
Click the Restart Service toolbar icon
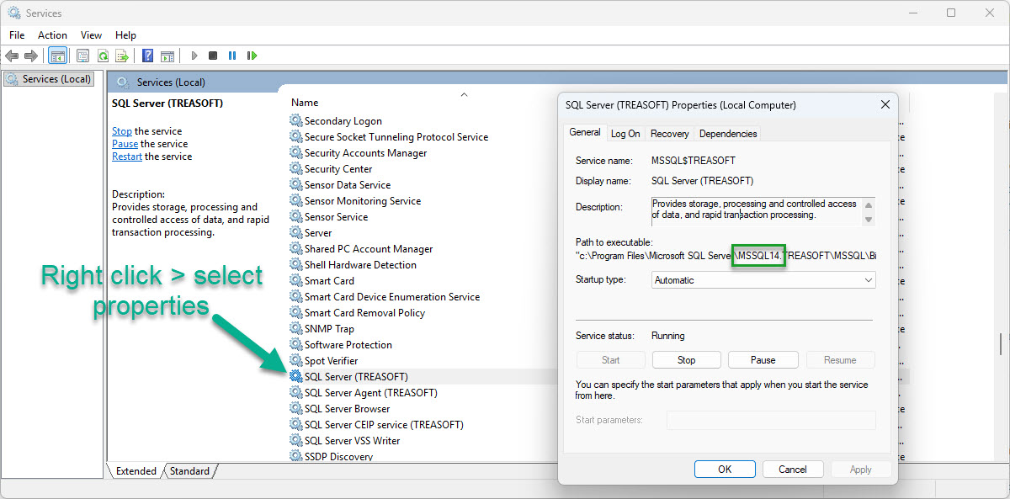pyautogui.click(x=252, y=56)
